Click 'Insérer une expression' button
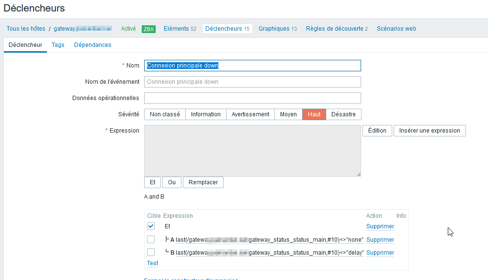Screen dimensions: 488x280 tap(429, 131)
